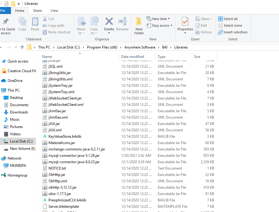Screen dimensions: 279x212
Task: Click the Forward navigation arrow
Action: click(x=8, y=47)
